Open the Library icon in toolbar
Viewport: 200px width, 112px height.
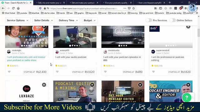click(x=156, y=8)
